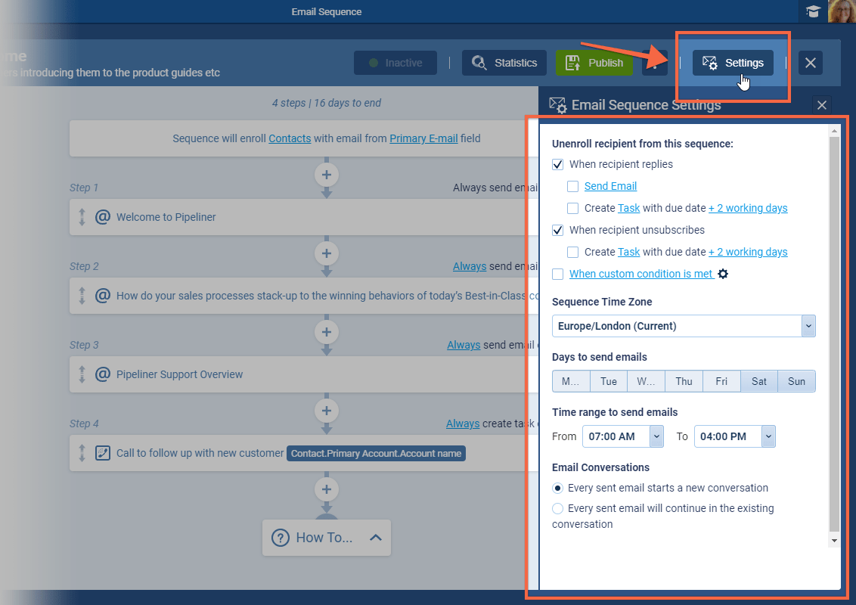Screen dimensions: 856x605
Task: Expand the To time dropdown
Action: click(768, 436)
